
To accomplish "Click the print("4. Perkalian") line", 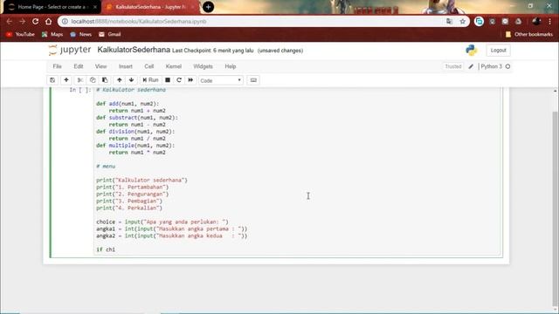I will pos(129,208).
